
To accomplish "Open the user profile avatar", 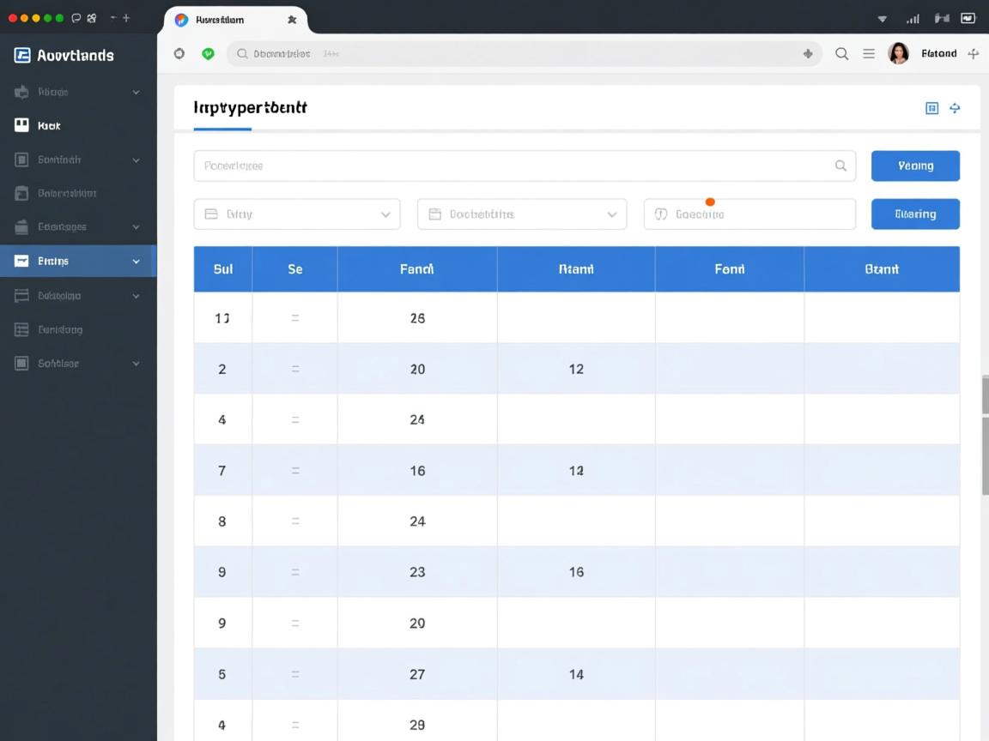I will [x=898, y=53].
